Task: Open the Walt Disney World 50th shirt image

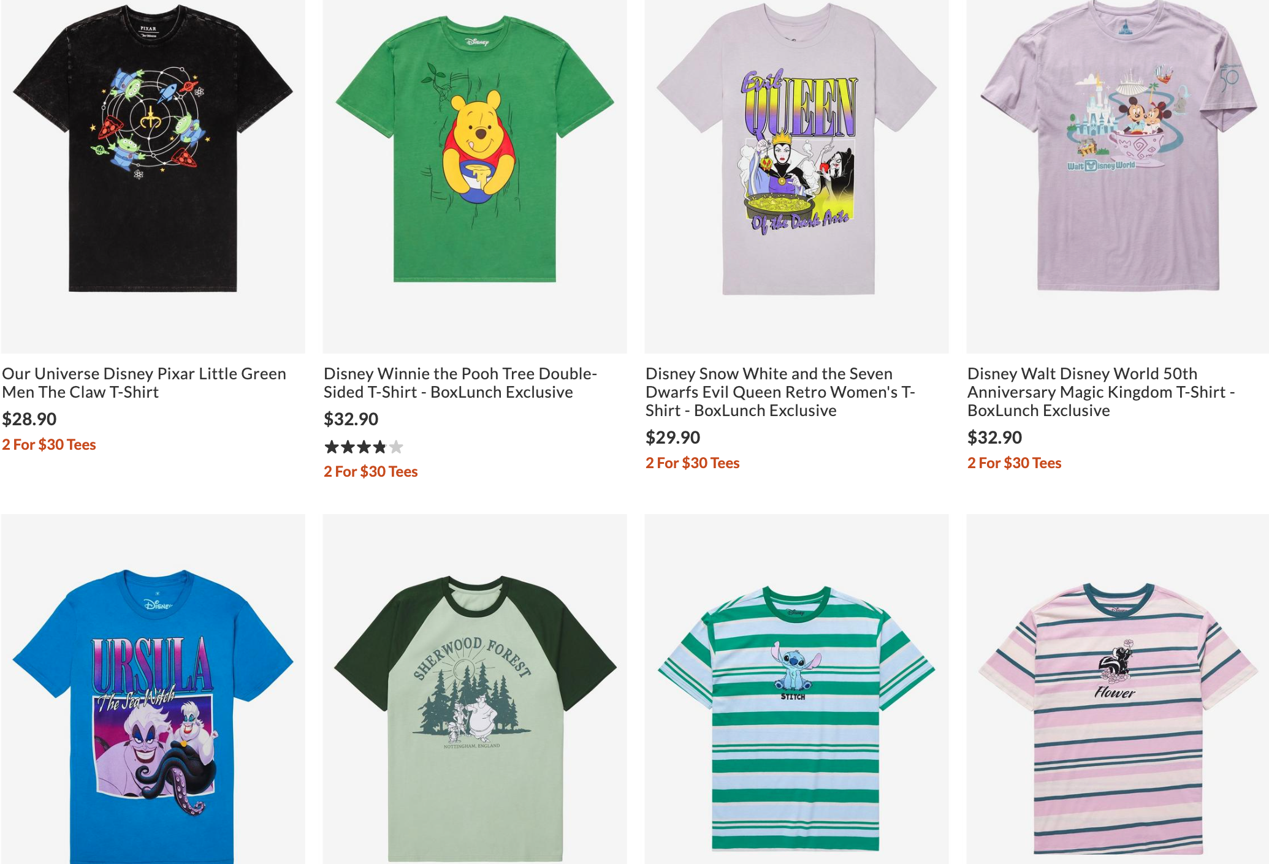Action: 1118,176
